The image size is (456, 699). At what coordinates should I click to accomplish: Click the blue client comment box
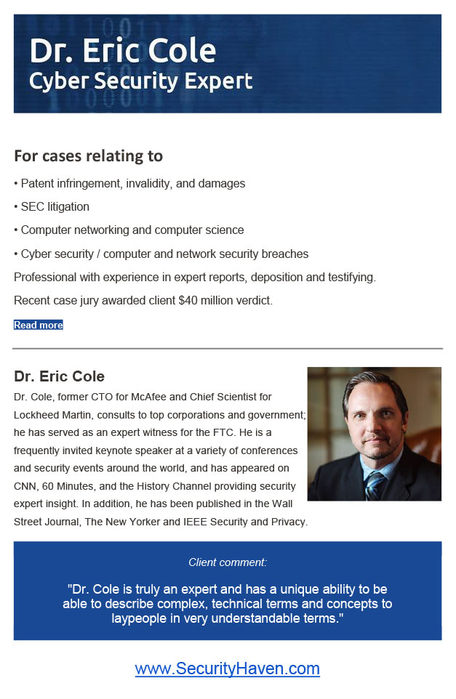click(228, 591)
